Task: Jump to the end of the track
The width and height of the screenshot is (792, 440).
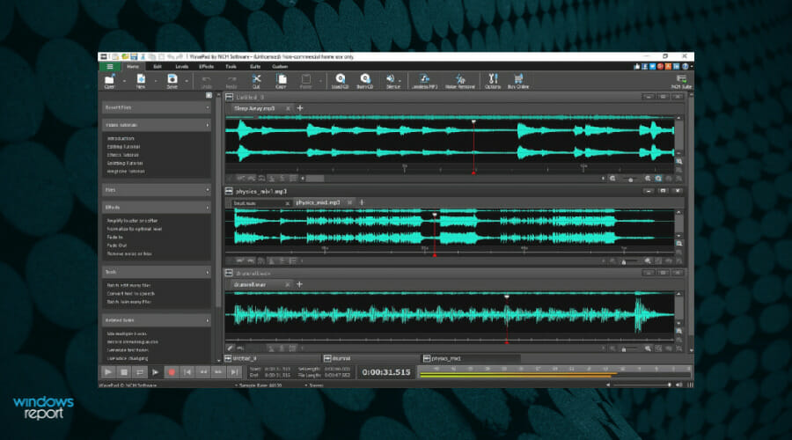Action: click(234, 372)
